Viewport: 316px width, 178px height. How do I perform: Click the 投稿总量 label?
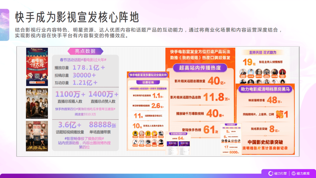tap(62, 76)
